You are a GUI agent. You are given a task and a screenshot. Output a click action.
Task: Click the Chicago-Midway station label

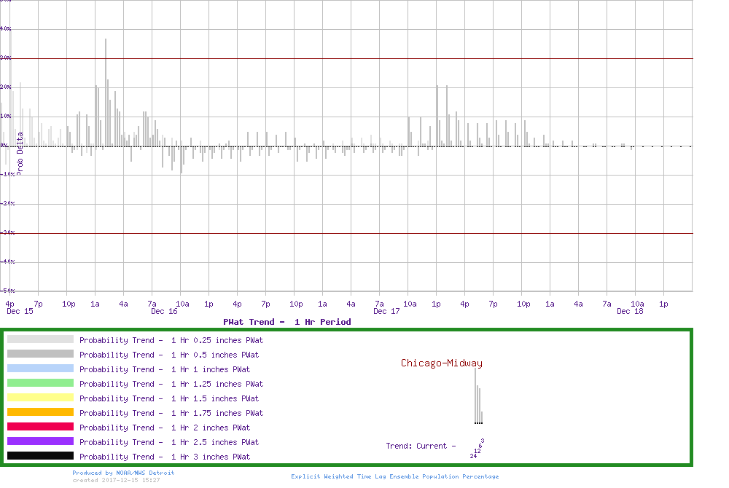coord(441,363)
